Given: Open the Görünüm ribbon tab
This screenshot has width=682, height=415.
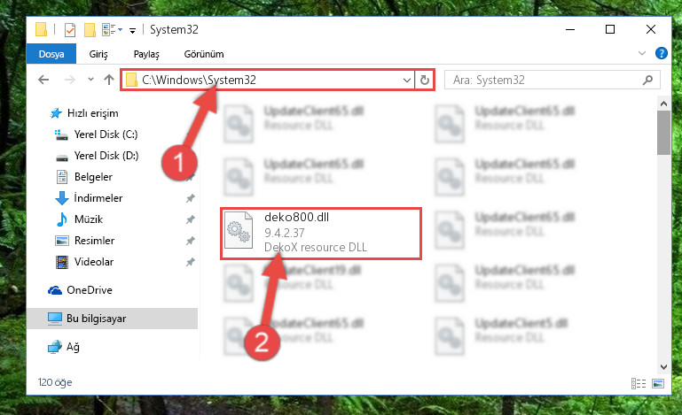Looking at the screenshot, I should click(204, 54).
